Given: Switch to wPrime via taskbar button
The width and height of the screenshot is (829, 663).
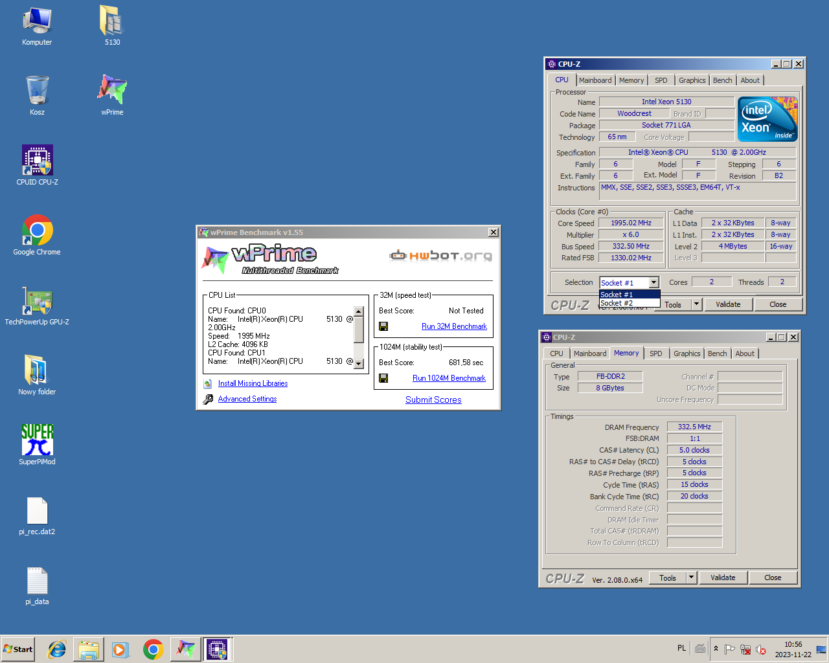Looking at the screenshot, I should pos(185,649).
